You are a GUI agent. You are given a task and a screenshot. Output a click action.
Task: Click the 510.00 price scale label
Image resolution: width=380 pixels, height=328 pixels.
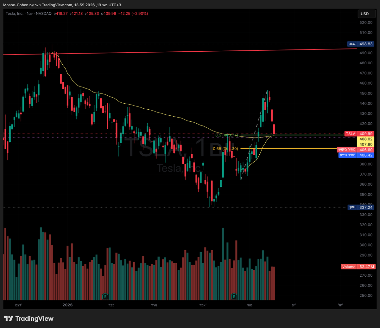click(366, 33)
